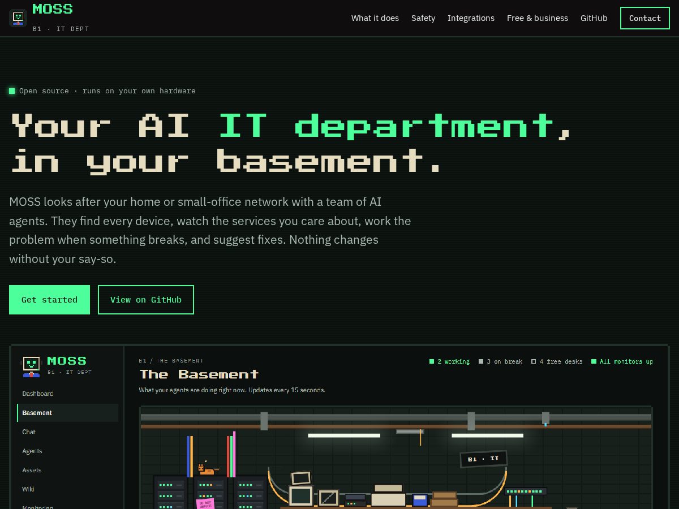679x509 pixels.
Task: Click the 'View on GitHub' button
Action: click(146, 300)
